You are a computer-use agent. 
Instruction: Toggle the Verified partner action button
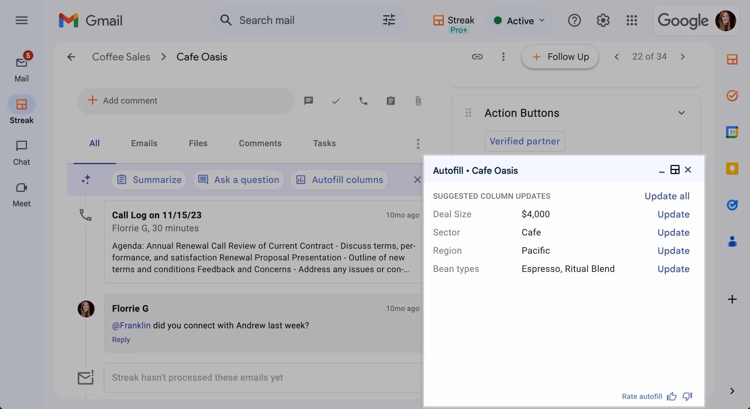click(524, 141)
